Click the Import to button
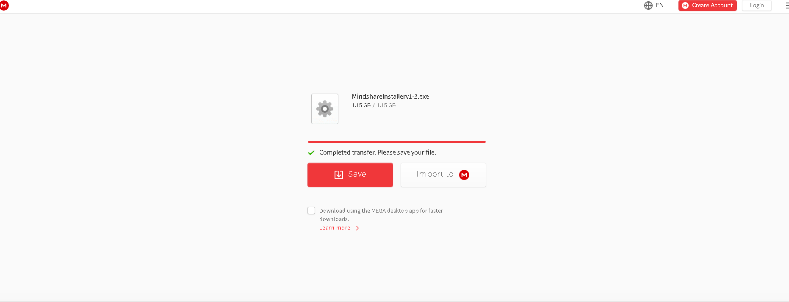 [443, 175]
